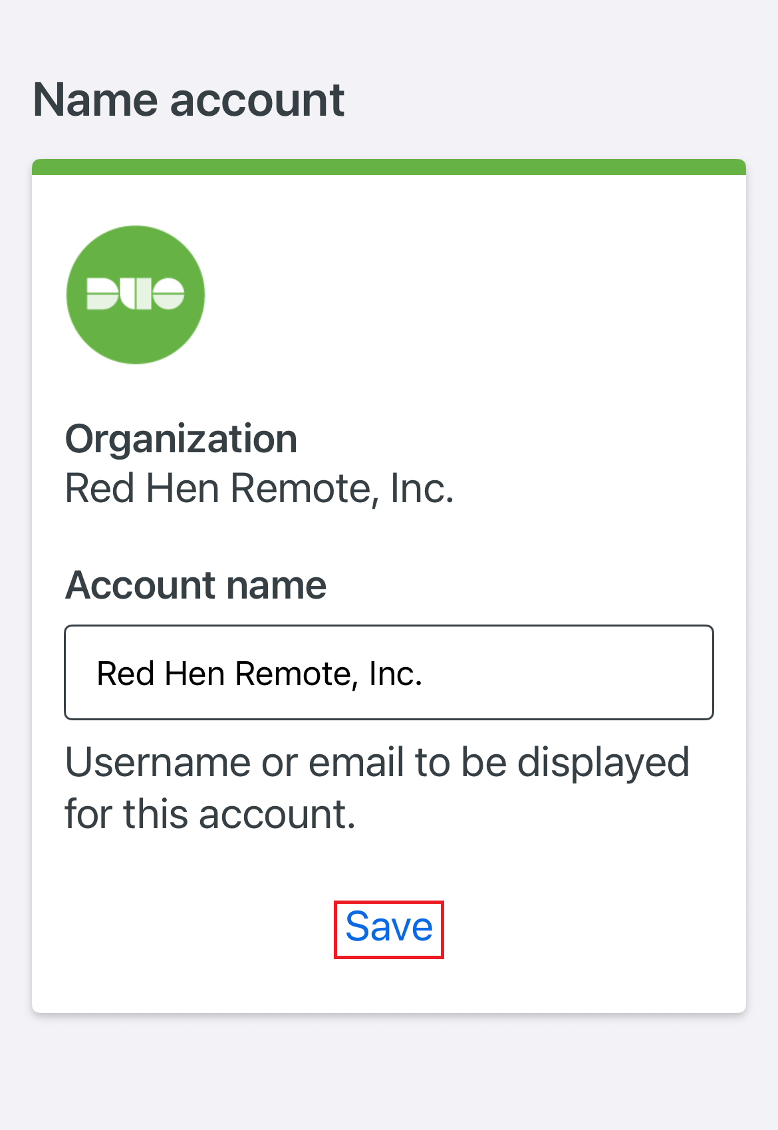Click the word "displayed" in helper text
Screen dimensions: 778x1130
coord(603,764)
